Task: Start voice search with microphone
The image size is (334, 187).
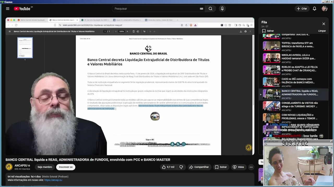Action: click(222, 9)
